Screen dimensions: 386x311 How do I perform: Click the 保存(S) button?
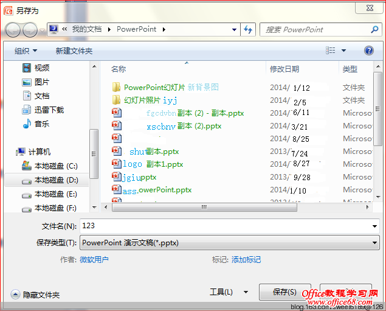pos(285,292)
